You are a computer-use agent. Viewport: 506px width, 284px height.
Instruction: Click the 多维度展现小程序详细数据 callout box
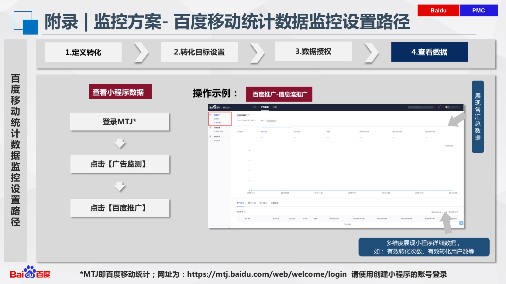tap(424, 247)
